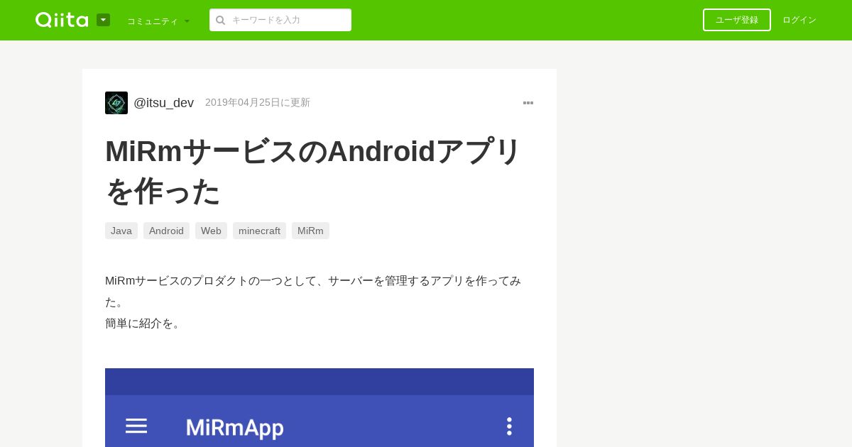Image resolution: width=852 pixels, height=447 pixels.
Task: Open the ログイン link
Action: coord(799,20)
